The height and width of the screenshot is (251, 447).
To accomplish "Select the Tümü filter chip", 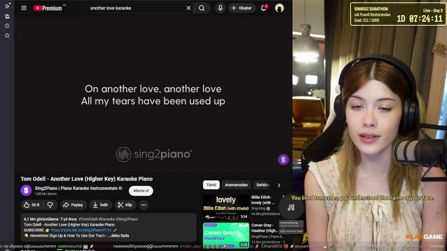I will (211, 185).
